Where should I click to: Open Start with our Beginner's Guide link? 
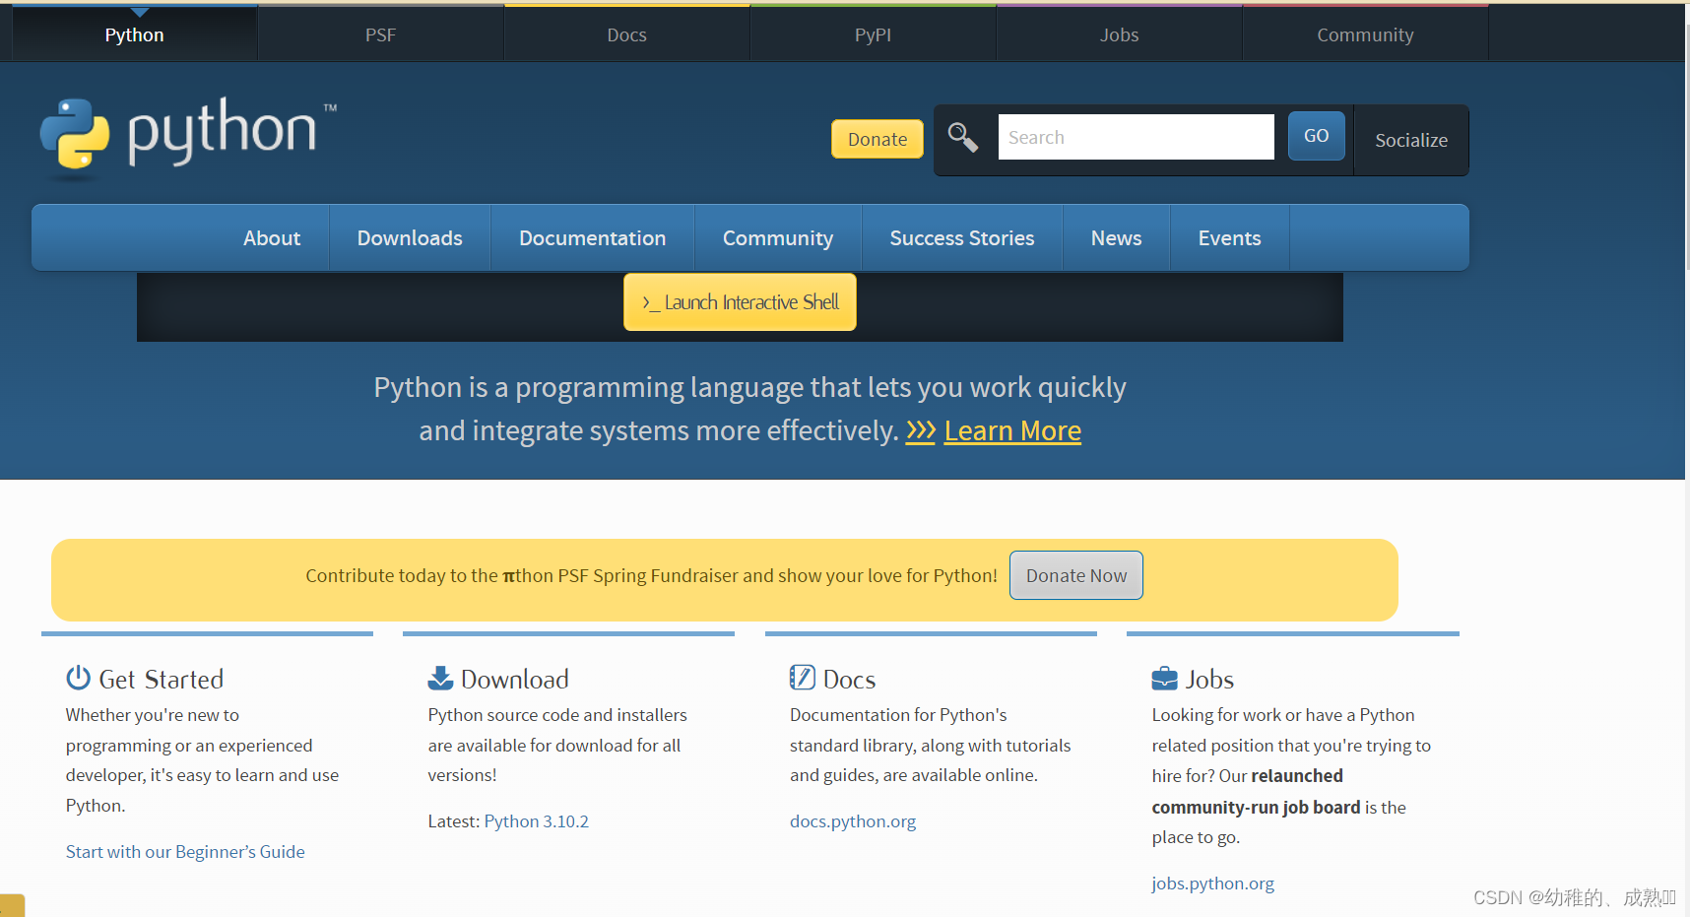(x=185, y=852)
